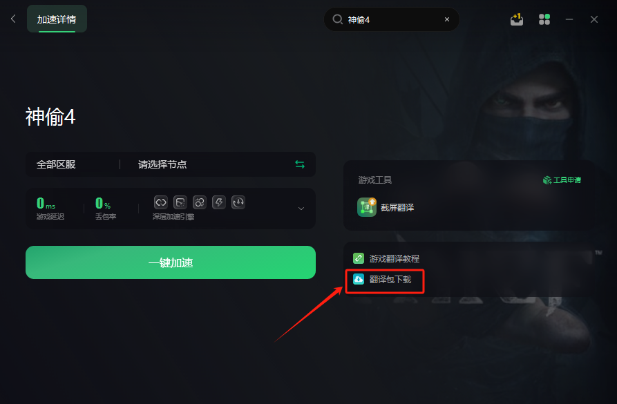Viewport: 617px width, 404px height.
Task: Click the green swap arrows icon
Action: [x=300, y=164]
